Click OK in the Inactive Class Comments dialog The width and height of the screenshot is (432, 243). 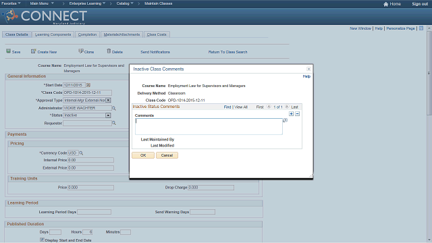[143, 155]
